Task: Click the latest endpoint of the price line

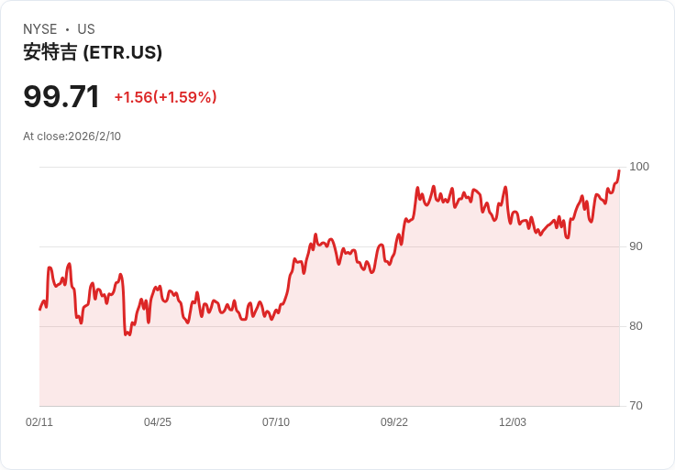Action: click(619, 170)
